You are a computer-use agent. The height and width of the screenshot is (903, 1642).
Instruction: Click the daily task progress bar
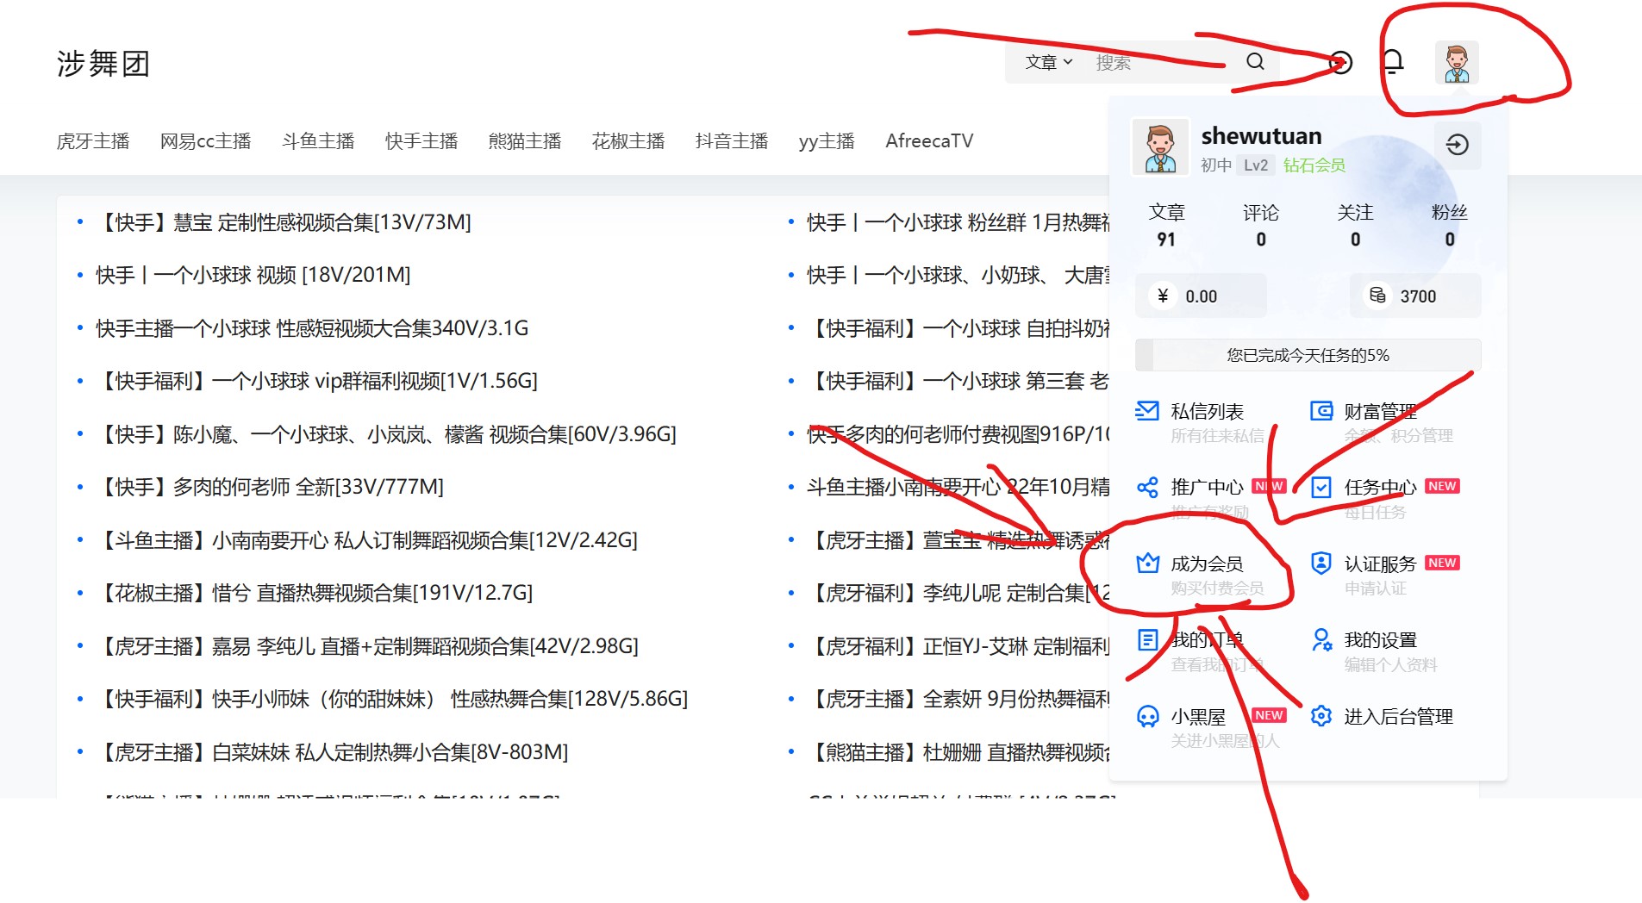tap(1308, 355)
